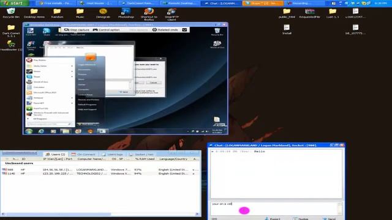This screenshot has width=392, height=220.
Task: Click Calculator in remote start menu
Action: pyautogui.click(x=39, y=87)
